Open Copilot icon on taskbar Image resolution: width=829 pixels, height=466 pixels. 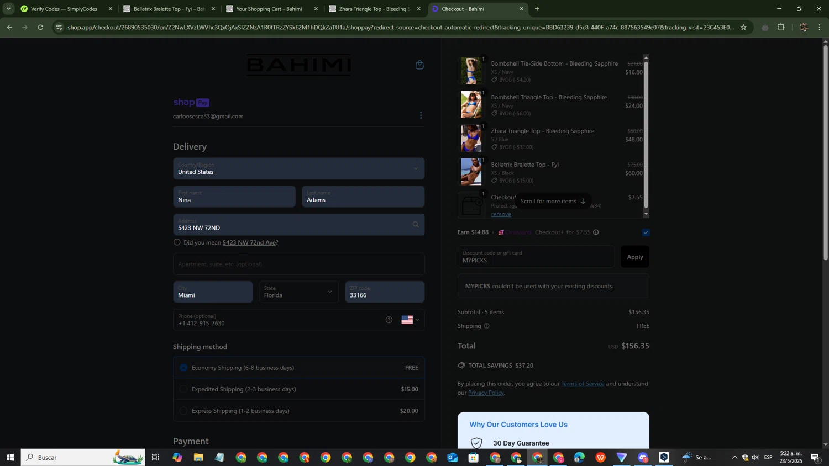point(177,457)
